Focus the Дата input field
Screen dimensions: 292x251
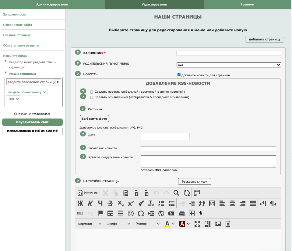pyautogui.click(x=165, y=136)
